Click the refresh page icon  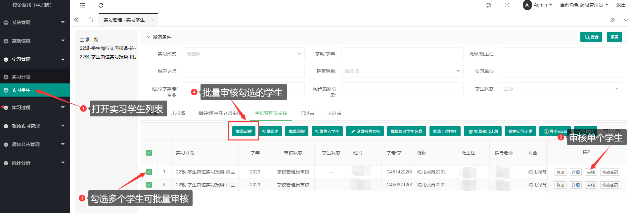pos(101,5)
